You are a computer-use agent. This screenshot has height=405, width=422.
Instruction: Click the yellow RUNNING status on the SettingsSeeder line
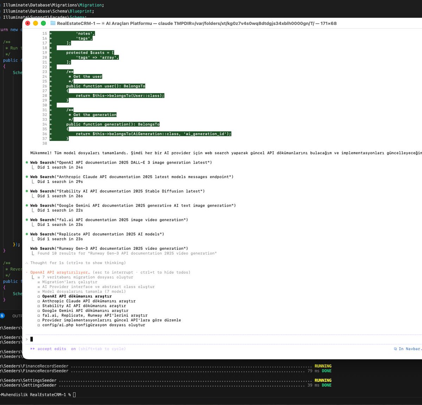pos(323,380)
